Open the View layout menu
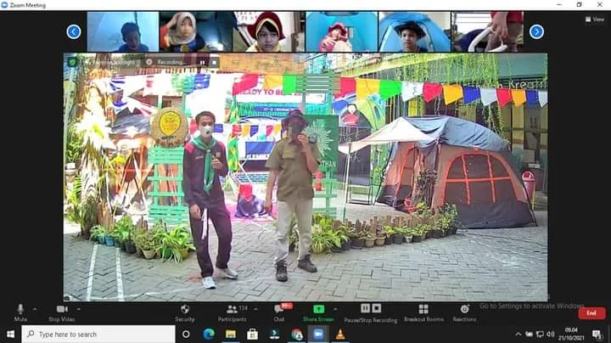 click(x=595, y=19)
